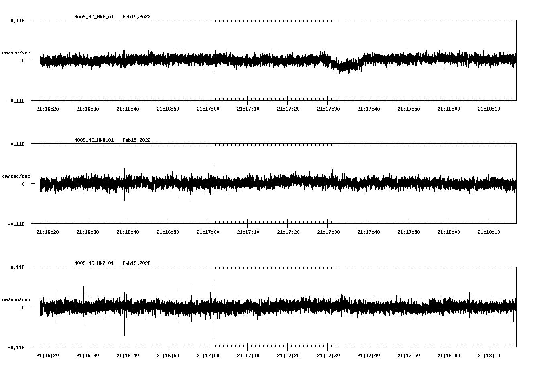Click the baseline dip in the HNE trace
Image resolution: width=545 pixels, height=370 pixels.
click(x=346, y=65)
